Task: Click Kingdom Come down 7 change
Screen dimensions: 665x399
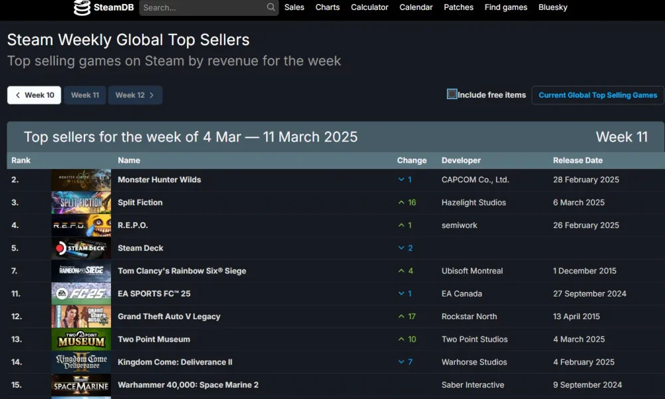Action: tap(405, 362)
